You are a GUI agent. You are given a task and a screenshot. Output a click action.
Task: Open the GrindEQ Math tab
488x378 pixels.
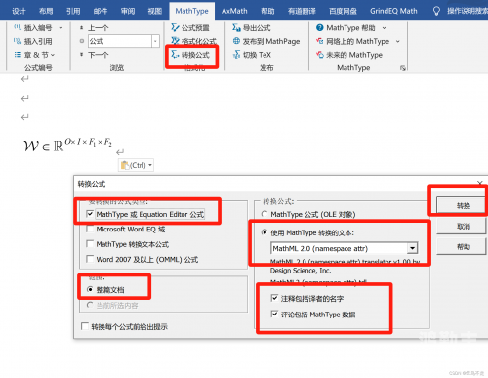[x=393, y=11]
